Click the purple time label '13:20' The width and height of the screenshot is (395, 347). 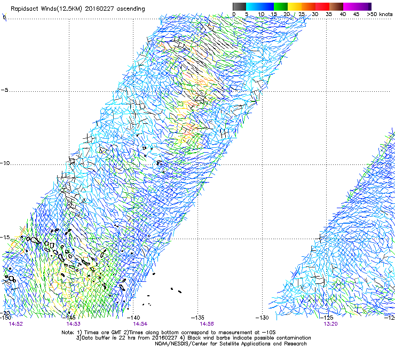tap(330, 324)
